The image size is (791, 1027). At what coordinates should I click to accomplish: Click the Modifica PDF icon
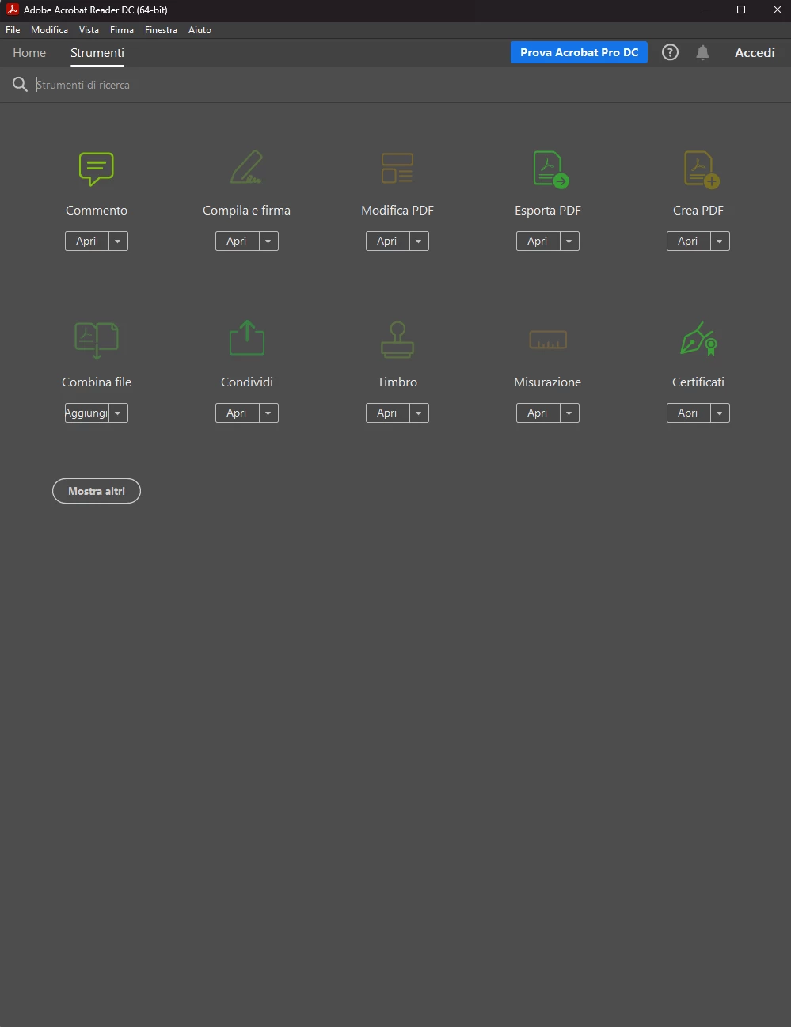pos(397,168)
